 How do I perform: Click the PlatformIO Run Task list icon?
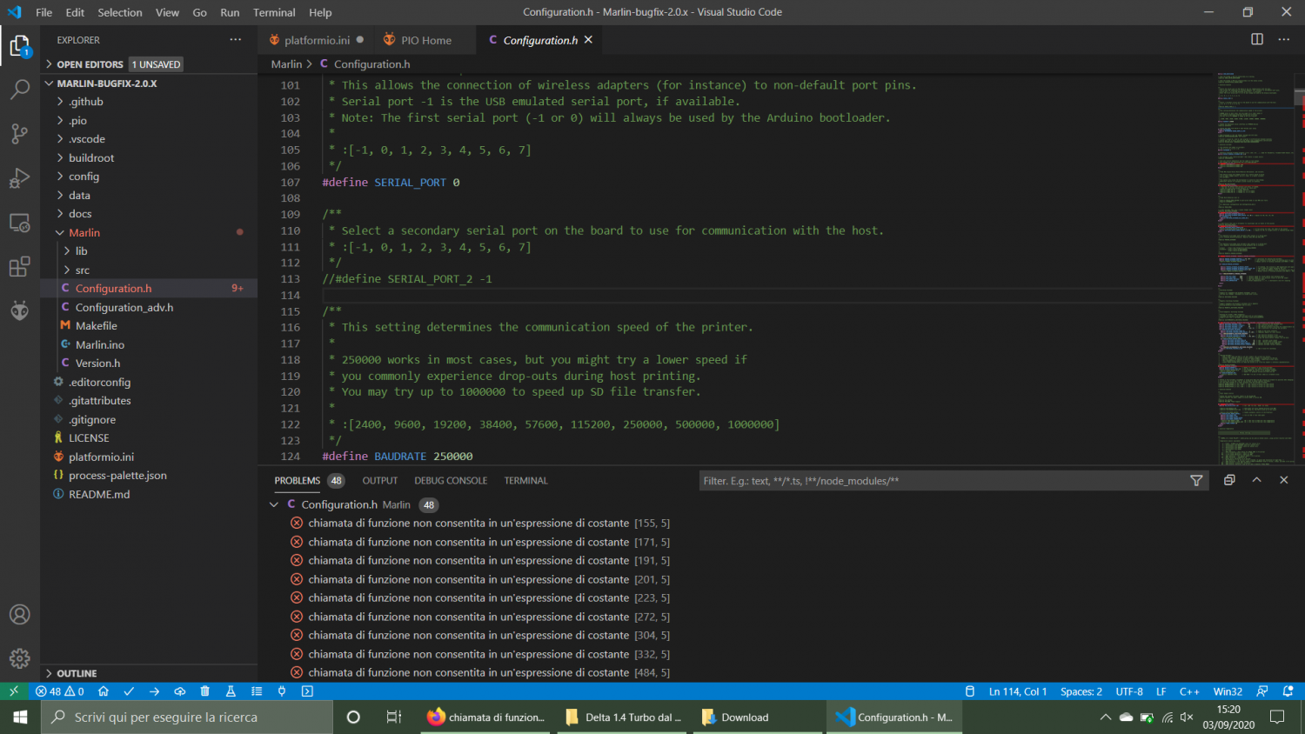(x=257, y=691)
